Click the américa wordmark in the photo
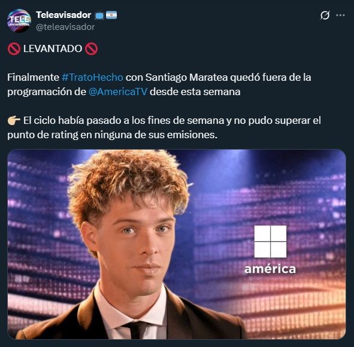 click(270, 269)
